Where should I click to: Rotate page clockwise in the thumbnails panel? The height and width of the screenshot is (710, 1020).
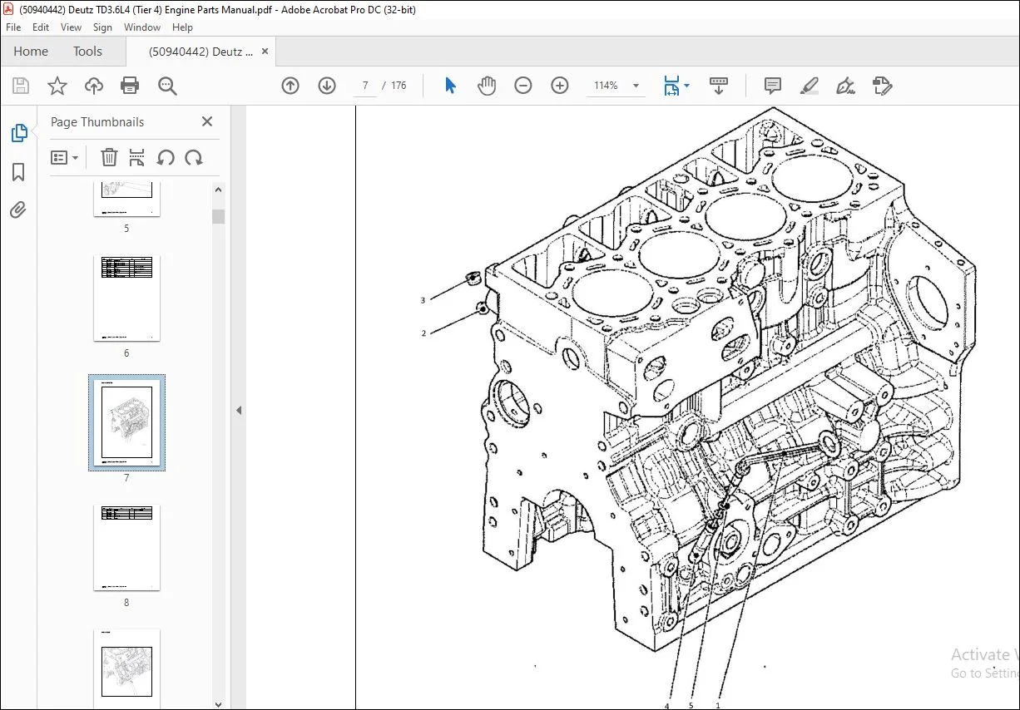coord(194,157)
